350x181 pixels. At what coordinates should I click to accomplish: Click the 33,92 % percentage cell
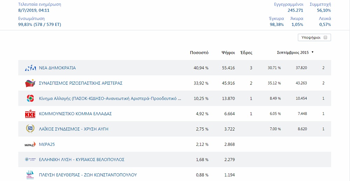[201, 83]
